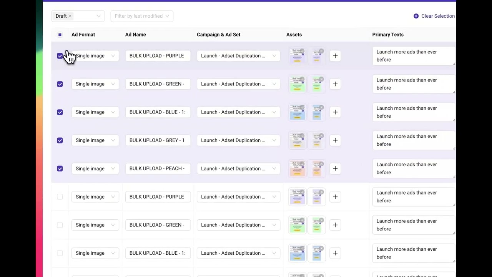Click the Ad Format column header
Image resolution: width=492 pixels, height=277 pixels.
(x=83, y=35)
